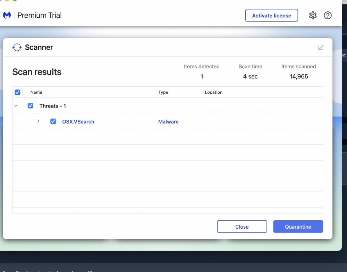Deselect the OSX.VSearch checkbox
The height and width of the screenshot is (272, 347).
tap(53, 121)
